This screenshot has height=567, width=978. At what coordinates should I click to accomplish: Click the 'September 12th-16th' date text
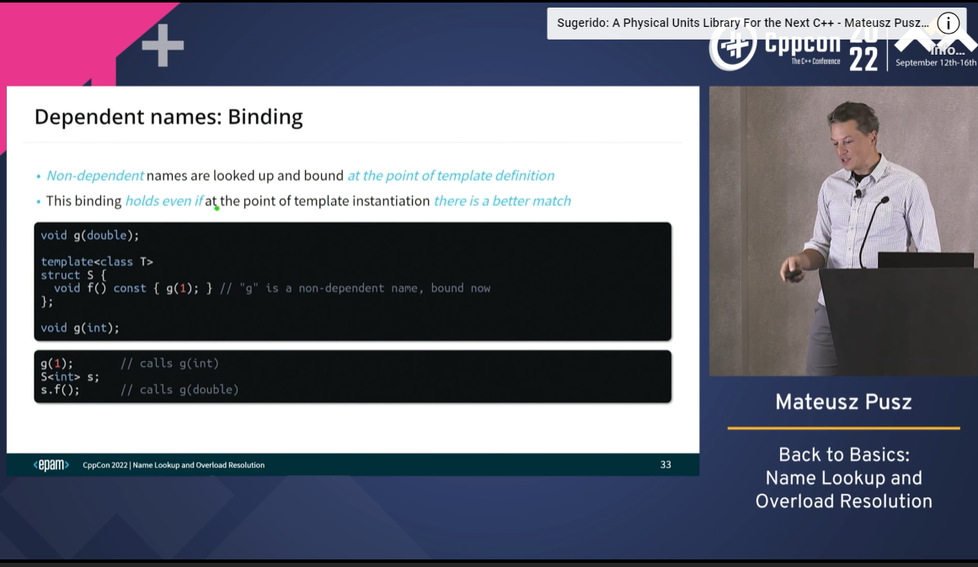[935, 63]
